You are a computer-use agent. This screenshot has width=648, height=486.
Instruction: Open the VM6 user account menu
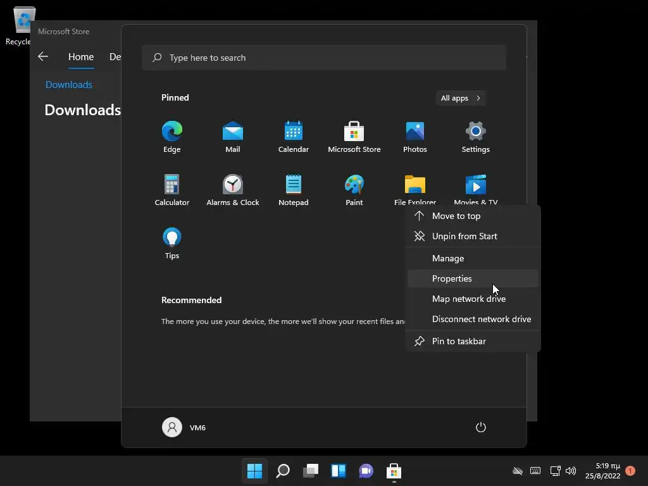[x=184, y=427]
